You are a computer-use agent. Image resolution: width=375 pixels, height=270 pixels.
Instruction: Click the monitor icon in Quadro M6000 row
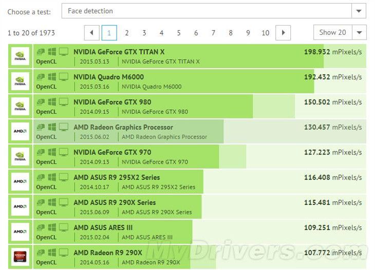[64, 76]
